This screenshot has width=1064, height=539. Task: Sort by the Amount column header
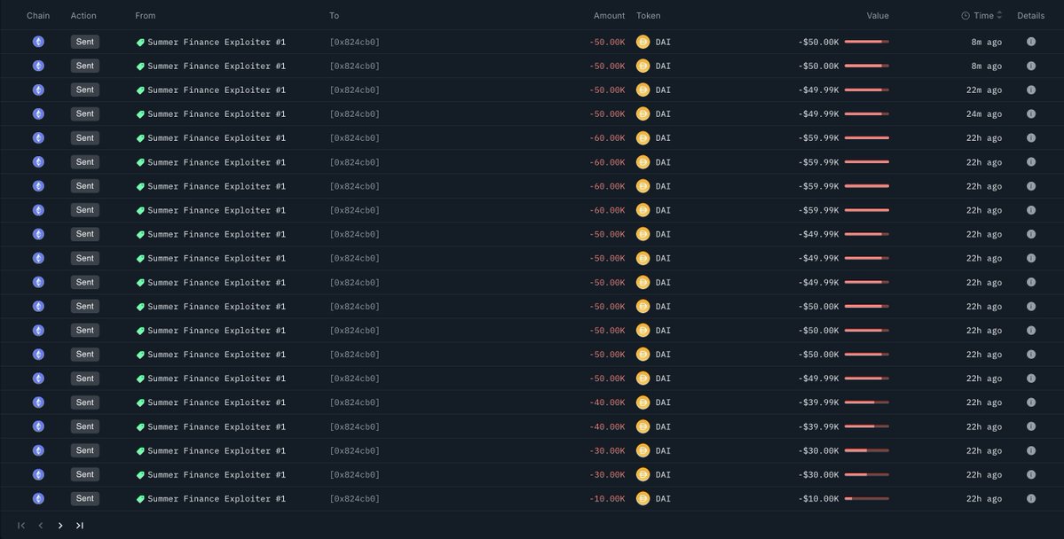coord(610,16)
